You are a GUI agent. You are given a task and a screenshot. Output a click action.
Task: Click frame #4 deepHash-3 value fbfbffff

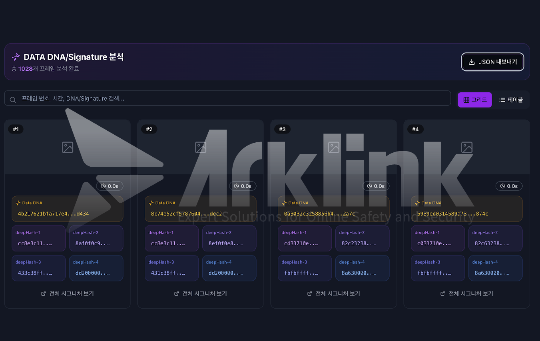pos(434,273)
